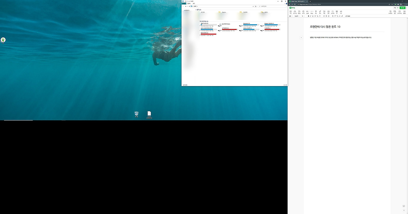Screen dimensions: 408x214
Task: Open the font family dropdown
Action: [x=297, y=16]
